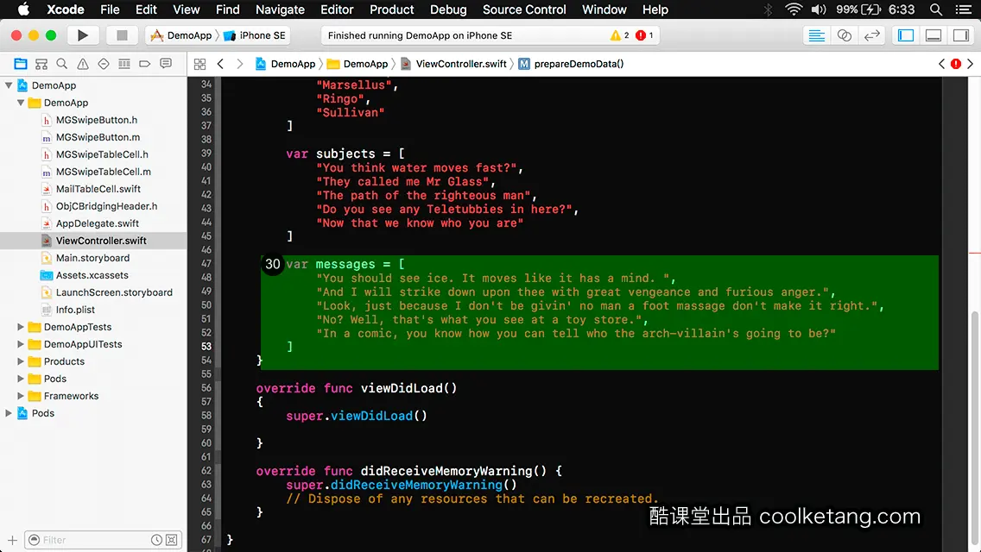The image size is (981, 552).
Task: Expand the Pods project
Action: click(9, 413)
